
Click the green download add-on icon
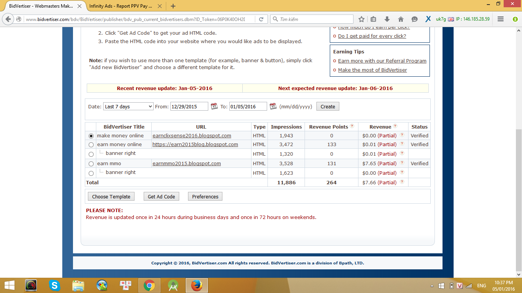click(x=515, y=19)
